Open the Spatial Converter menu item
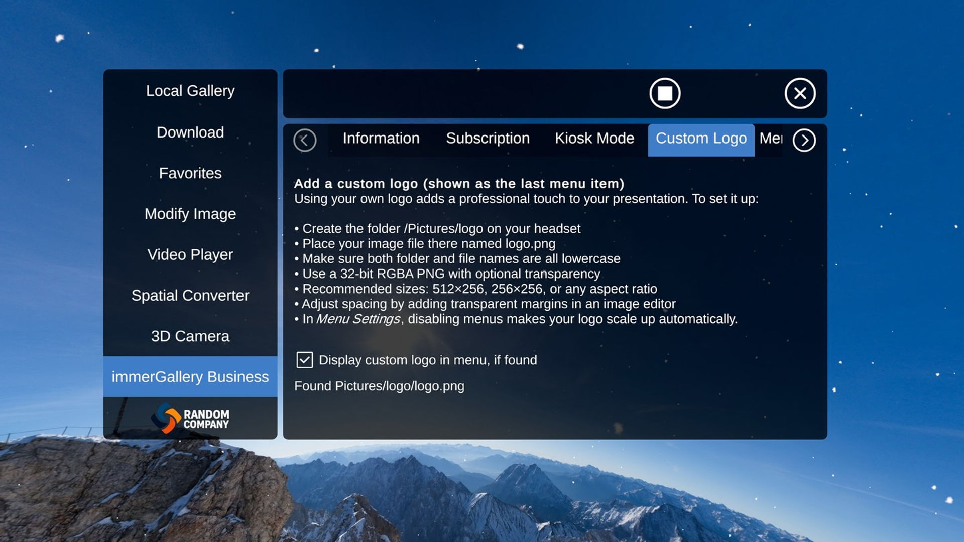964x542 pixels. click(x=190, y=295)
